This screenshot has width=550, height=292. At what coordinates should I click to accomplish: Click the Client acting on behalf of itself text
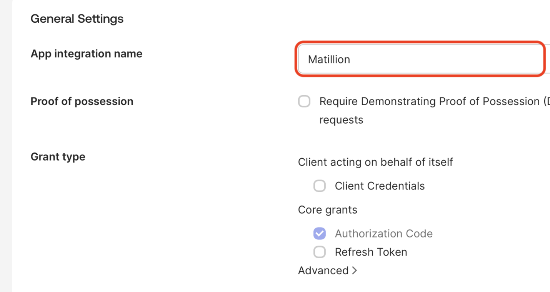[x=375, y=162]
